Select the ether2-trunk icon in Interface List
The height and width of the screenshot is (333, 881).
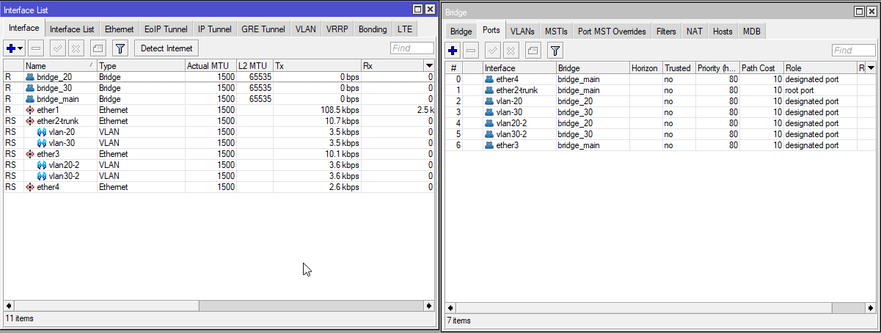pos(30,121)
